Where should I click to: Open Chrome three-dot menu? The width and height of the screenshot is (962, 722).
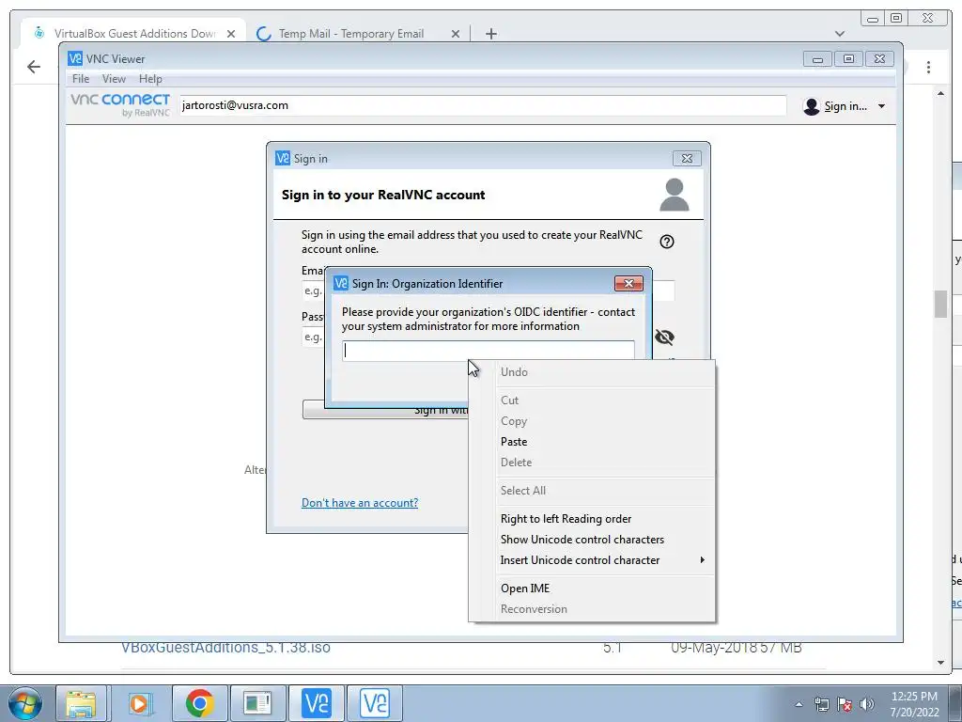coord(928,67)
